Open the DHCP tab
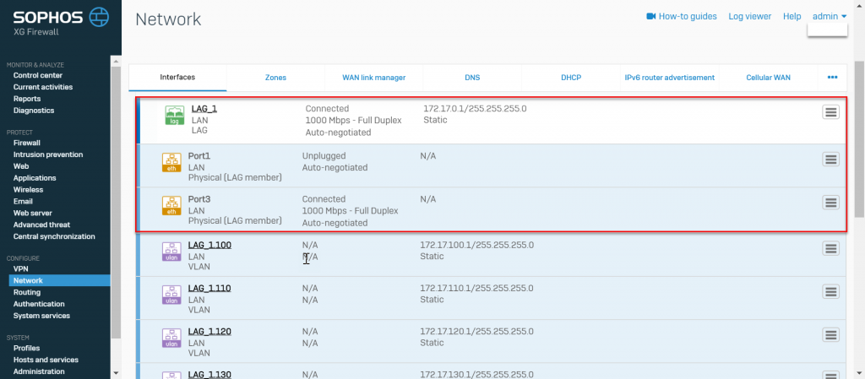The height and width of the screenshot is (379, 865). [571, 78]
